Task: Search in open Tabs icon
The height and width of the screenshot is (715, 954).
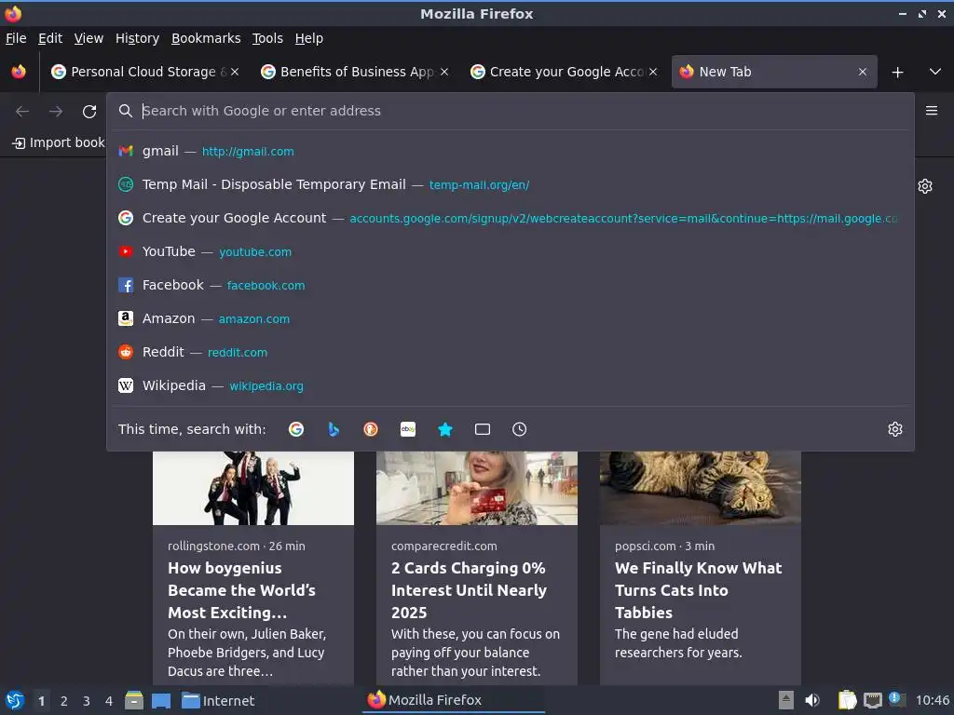Action: pyautogui.click(x=483, y=429)
